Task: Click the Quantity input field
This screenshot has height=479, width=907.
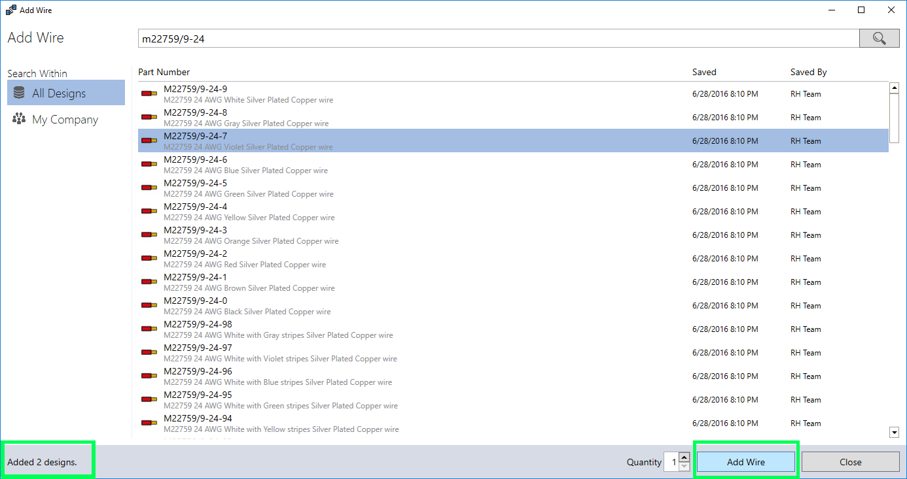Action: tap(671, 462)
